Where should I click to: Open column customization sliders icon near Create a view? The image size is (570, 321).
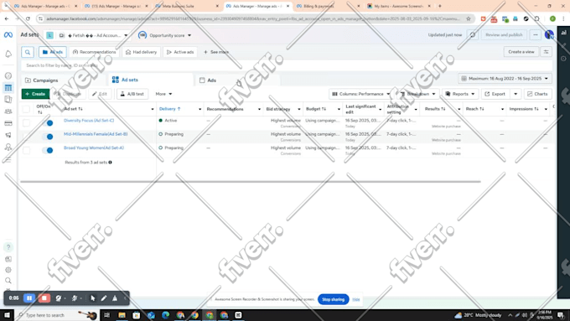546,52
